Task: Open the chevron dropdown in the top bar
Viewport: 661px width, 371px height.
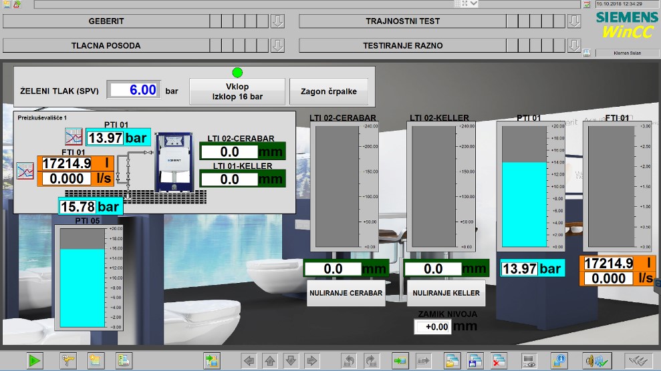Action: pyautogui.click(x=474, y=4)
